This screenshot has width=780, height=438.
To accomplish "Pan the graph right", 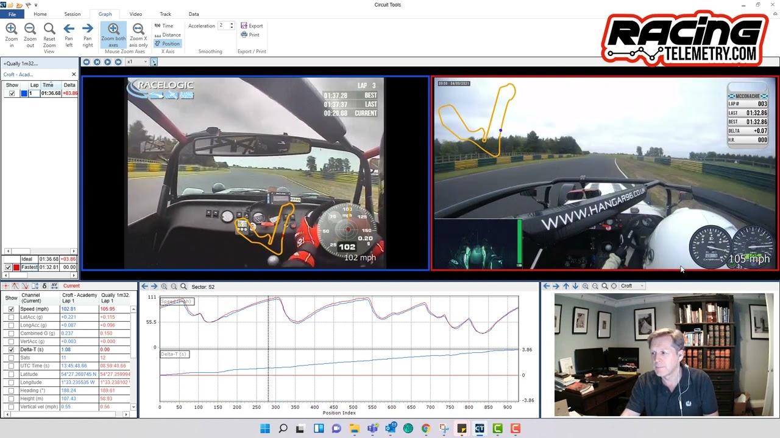I will [x=88, y=35].
